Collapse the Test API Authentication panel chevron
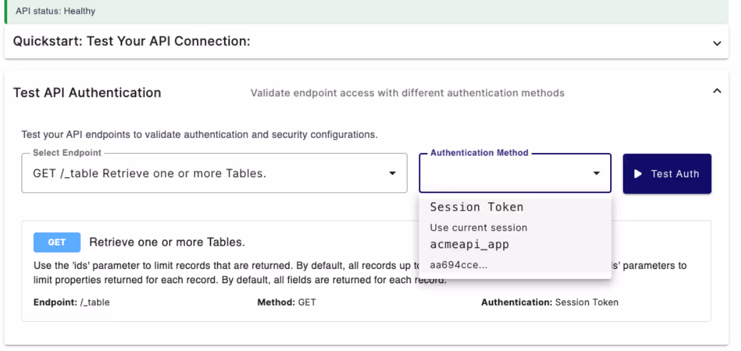 pyautogui.click(x=717, y=91)
